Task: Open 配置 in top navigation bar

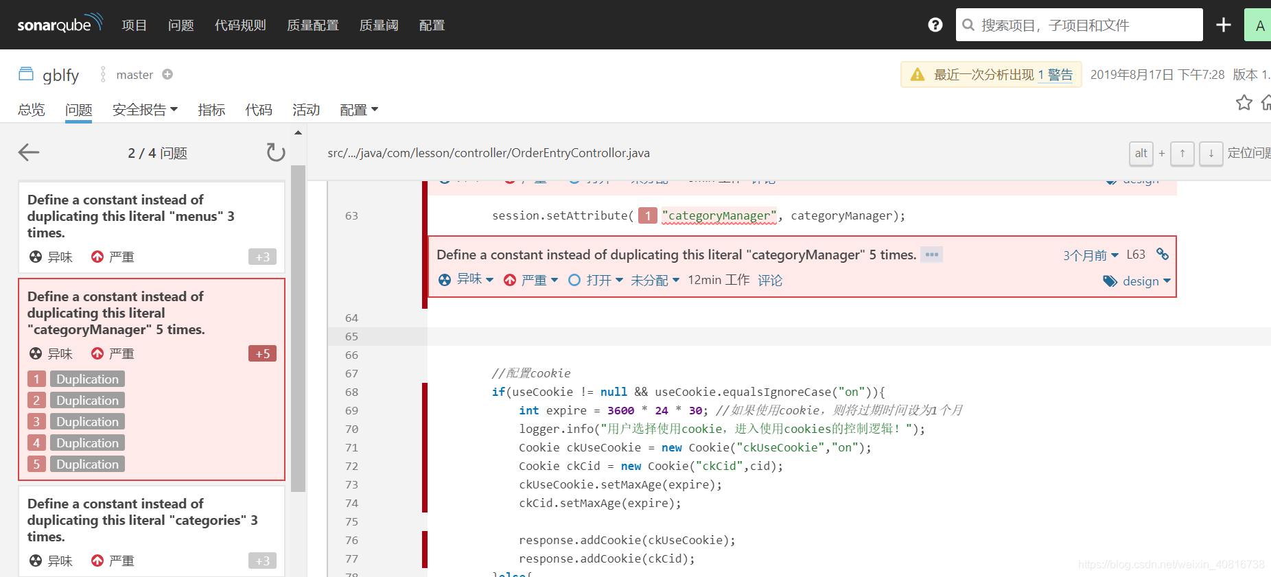Action: tap(432, 25)
